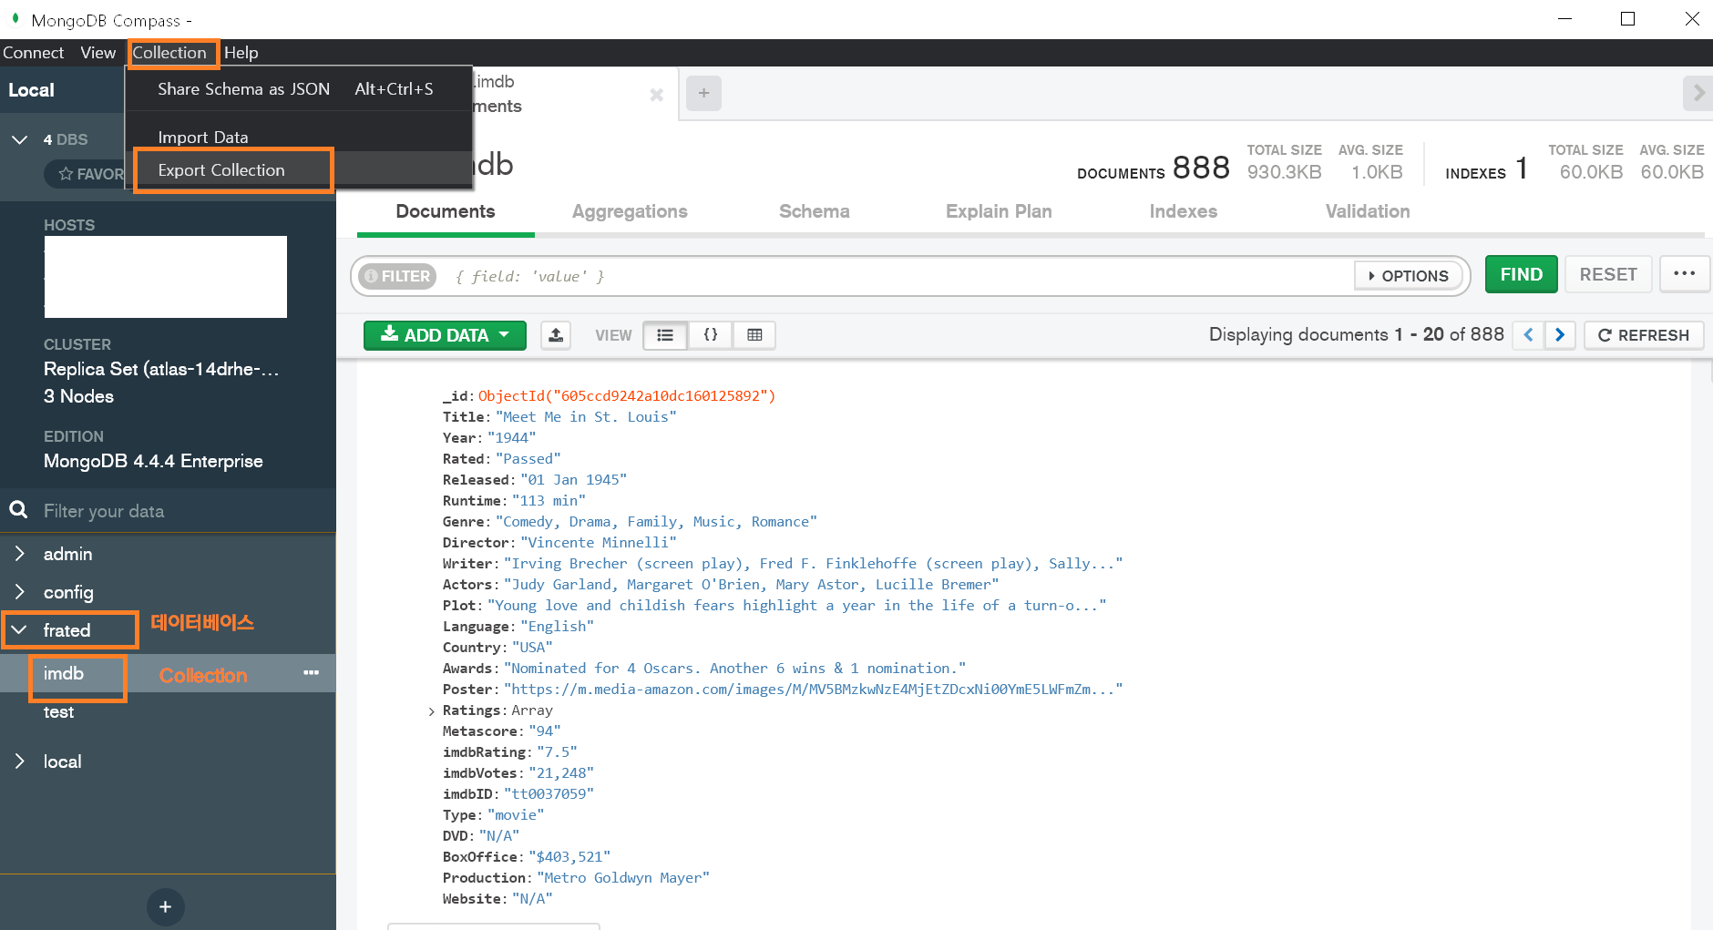Expand the config database
This screenshot has width=1713, height=930.
[x=19, y=592]
